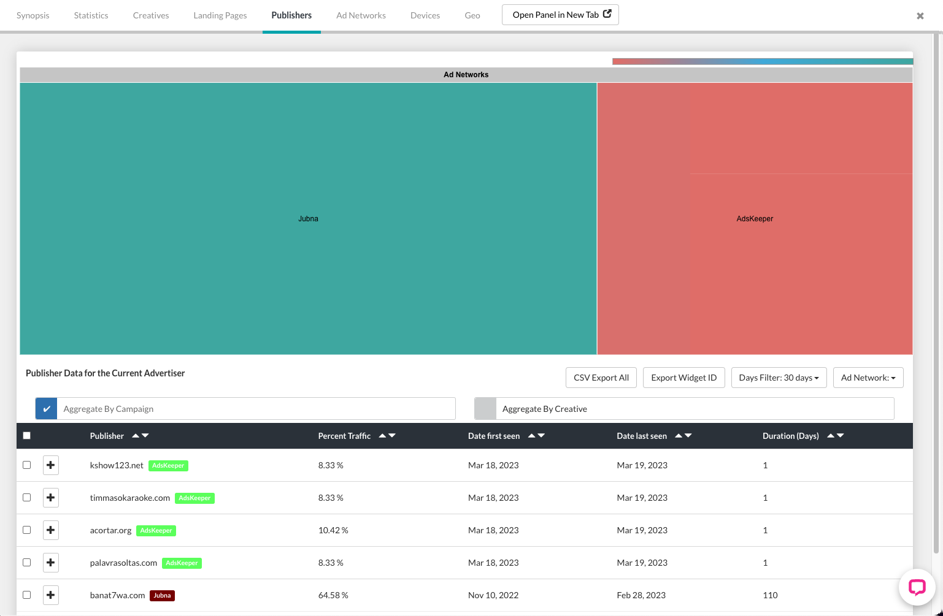Open the Days Filter: 30 days dropdown
The width and height of the screenshot is (943, 616).
(779, 377)
